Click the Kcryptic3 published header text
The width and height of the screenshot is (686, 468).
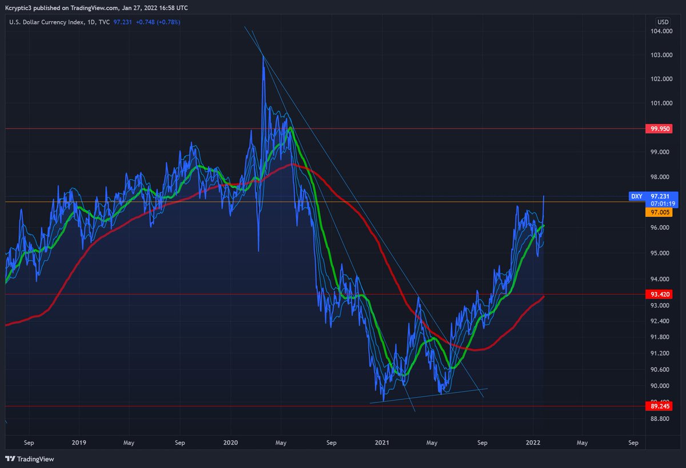pos(96,8)
